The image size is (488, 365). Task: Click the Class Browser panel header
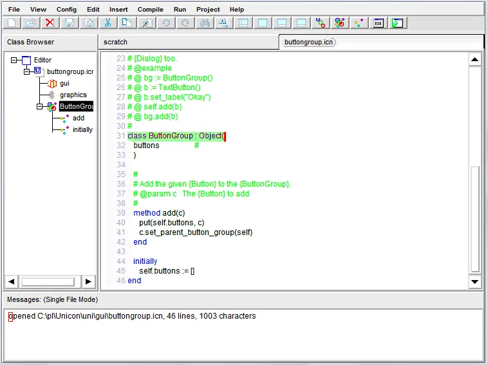coord(50,42)
